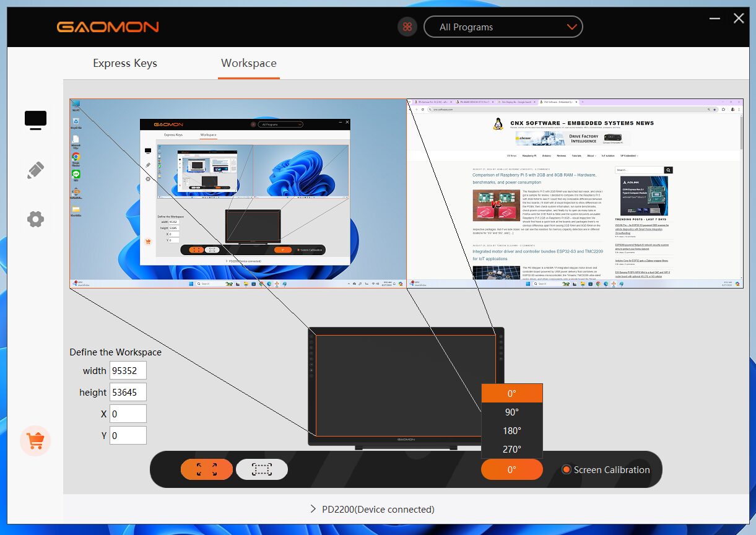Select the left monitor preview showing the desktop
Screen dimensions: 756x535
[238, 193]
